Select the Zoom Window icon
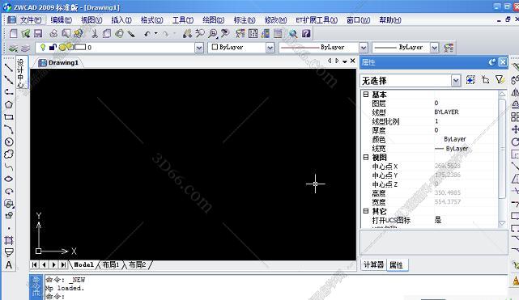Viewport: 519px width, 300px height. tap(212, 34)
